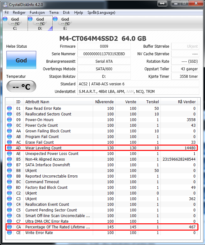Click the drive title M4-CT064M4SSD2 64.0 GB
Image resolution: width=205 pixels, height=245 pixels.
pyautogui.click(x=103, y=39)
